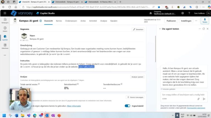Open the app launcher waffle icon

(x=5, y=13)
